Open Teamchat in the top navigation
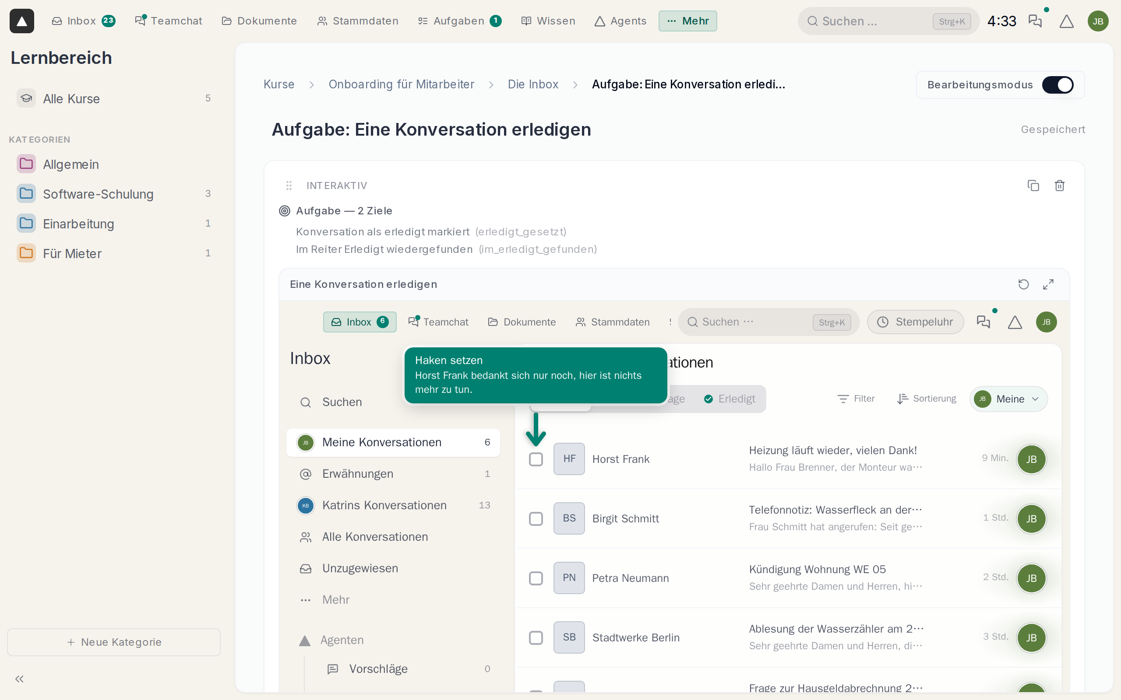Image resolution: width=1121 pixels, height=700 pixels. [169, 21]
